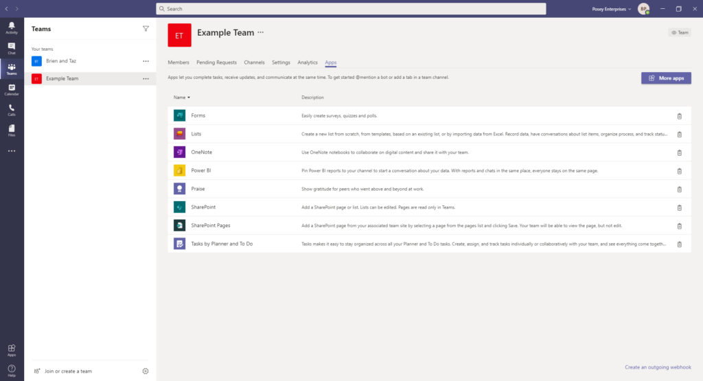Switch to the Pending Requests tab

pyautogui.click(x=216, y=62)
